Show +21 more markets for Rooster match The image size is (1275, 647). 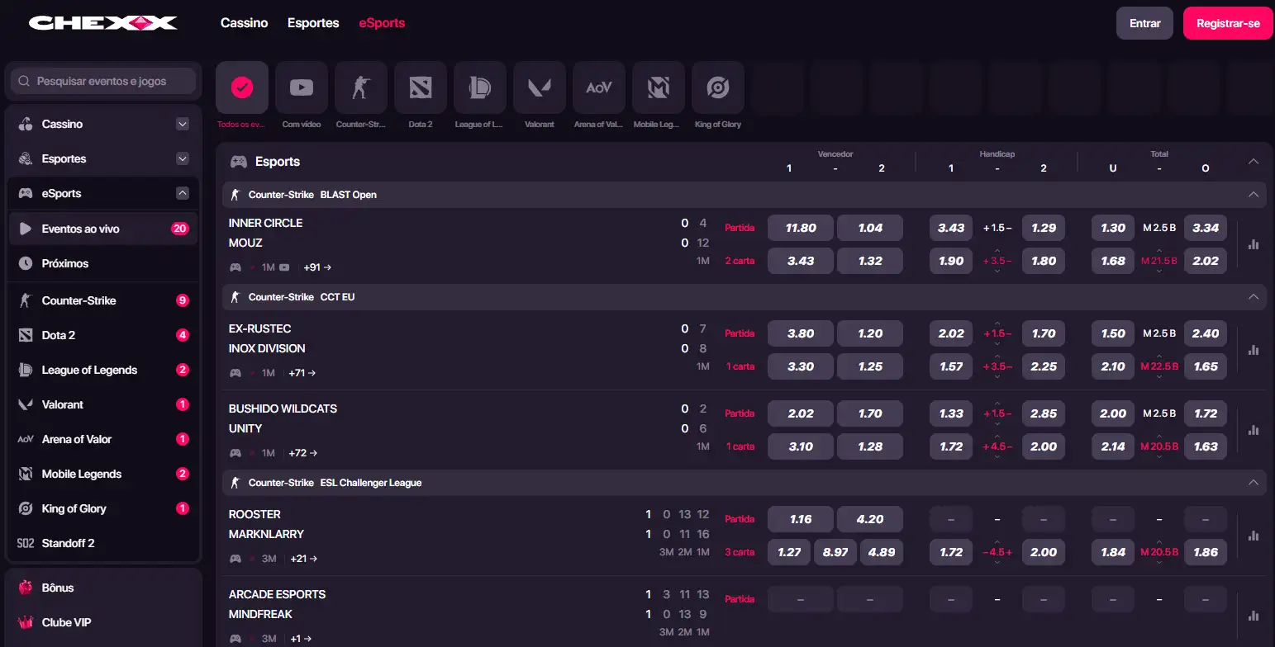click(303, 559)
